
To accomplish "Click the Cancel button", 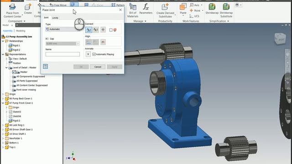I will pos(98,67).
